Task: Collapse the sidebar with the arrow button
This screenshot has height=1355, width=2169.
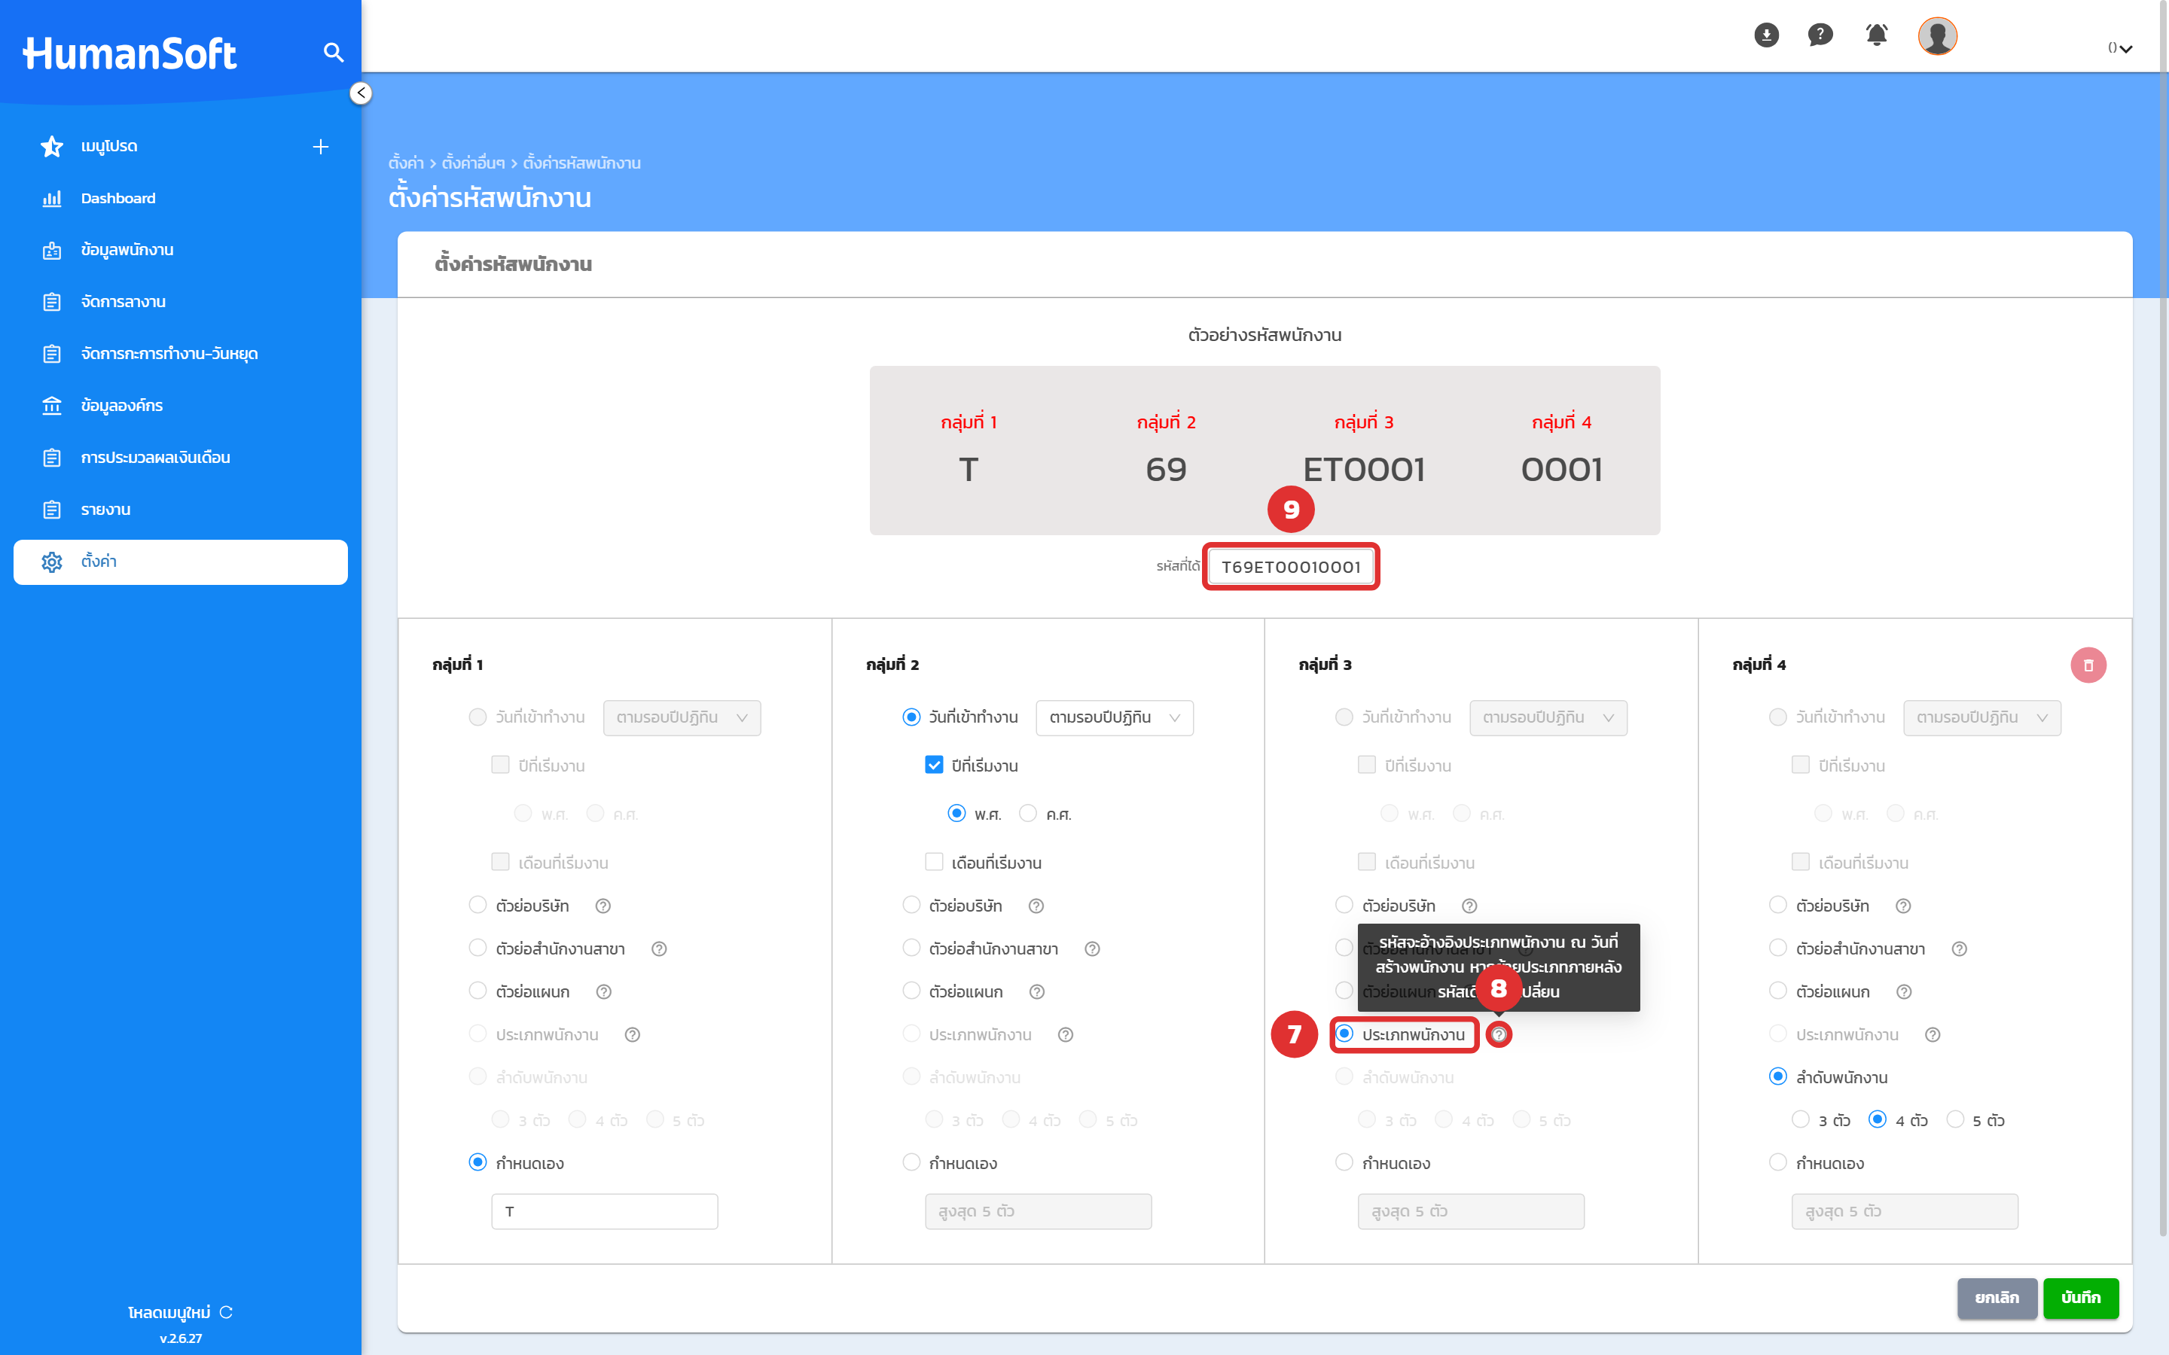Action: pyautogui.click(x=360, y=93)
